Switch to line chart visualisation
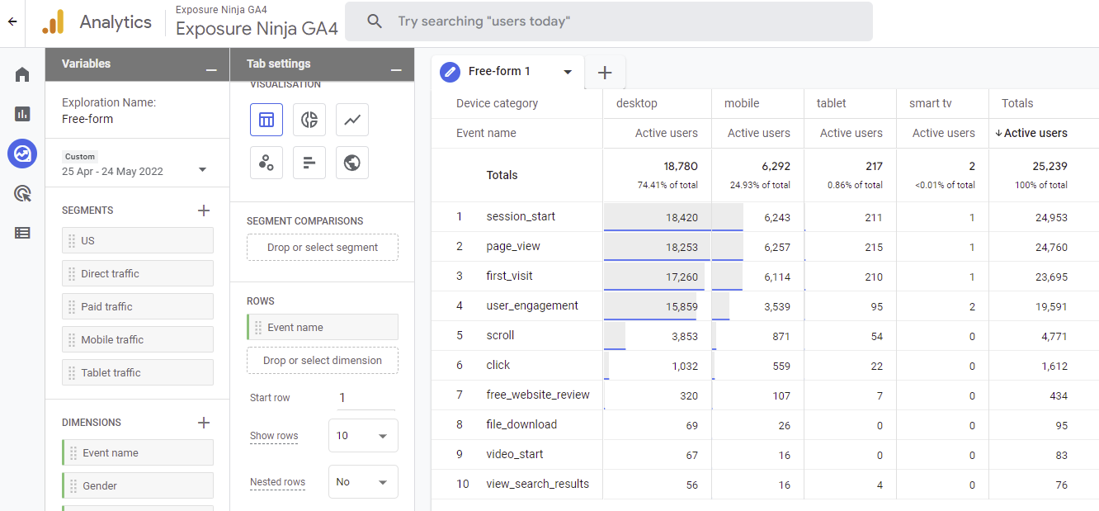This screenshot has height=511, width=1099. pyautogui.click(x=352, y=120)
